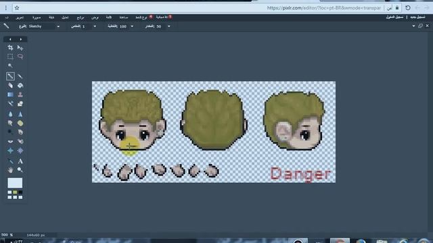This screenshot has height=243, width=433.
Task: Select the Pencil tool
Action: click(x=10, y=76)
